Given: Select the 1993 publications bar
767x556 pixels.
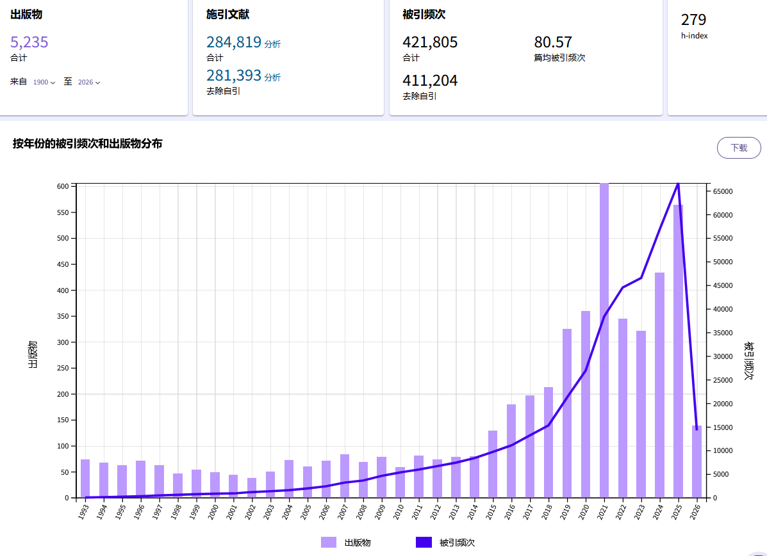Looking at the screenshot, I should (x=85, y=479).
